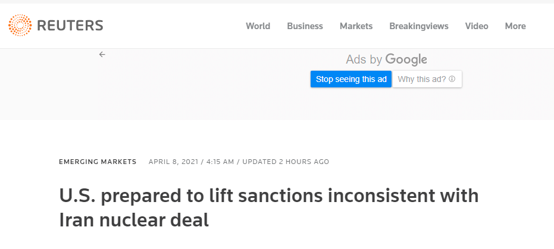Click the back arrow in the ad panel

(x=102, y=54)
